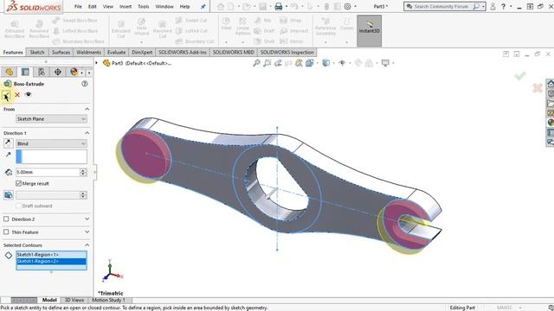Click the Previous View icon
Viewport: 554px width, 311px height.
click(278, 63)
